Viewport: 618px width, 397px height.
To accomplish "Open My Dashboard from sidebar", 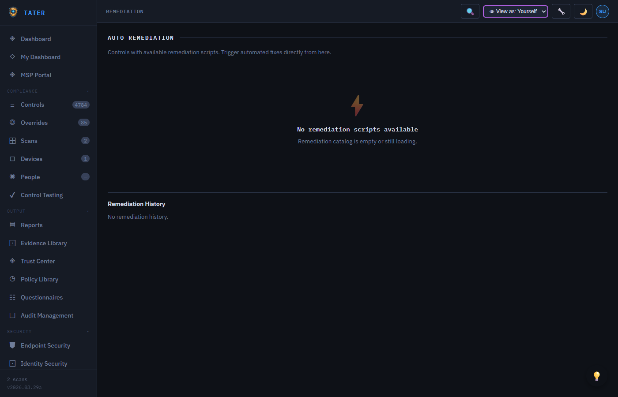I will (41, 57).
